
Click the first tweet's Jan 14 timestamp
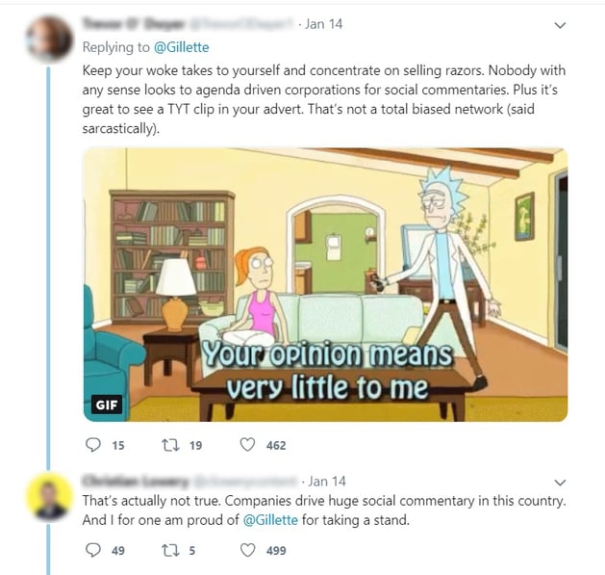pyautogui.click(x=323, y=24)
